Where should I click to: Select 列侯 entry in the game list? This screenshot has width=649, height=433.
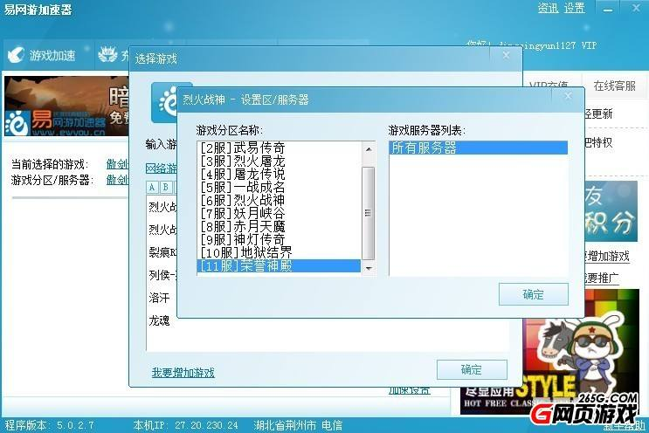(162, 275)
